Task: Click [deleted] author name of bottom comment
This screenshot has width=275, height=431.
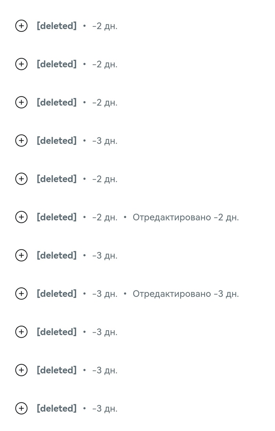Action: click(x=57, y=408)
